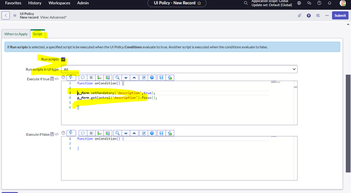This screenshot has height=193, width=351.
Task: Open attachments paperclip icon
Action: (x=300, y=16)
